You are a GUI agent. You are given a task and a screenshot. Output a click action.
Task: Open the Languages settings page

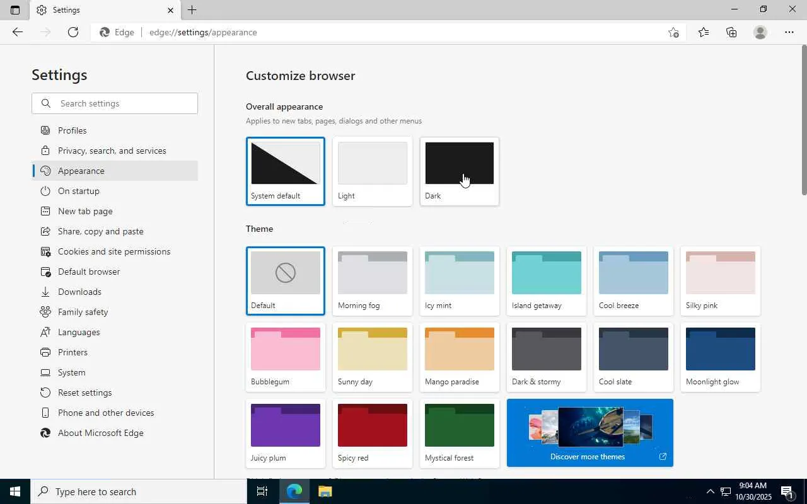(x=115, y=332)
